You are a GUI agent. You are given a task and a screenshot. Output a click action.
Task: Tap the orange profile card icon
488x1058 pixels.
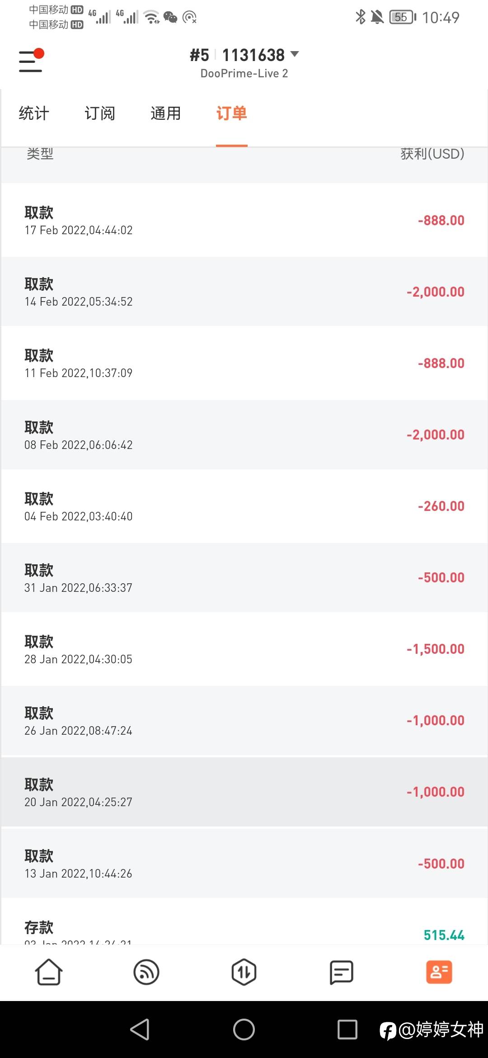tap(439, 972)
